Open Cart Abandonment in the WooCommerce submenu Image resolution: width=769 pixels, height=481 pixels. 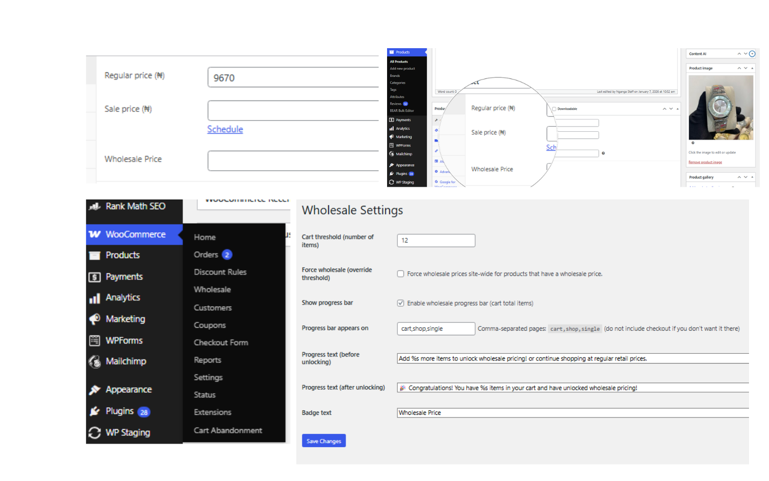click(x=228, y=431)
